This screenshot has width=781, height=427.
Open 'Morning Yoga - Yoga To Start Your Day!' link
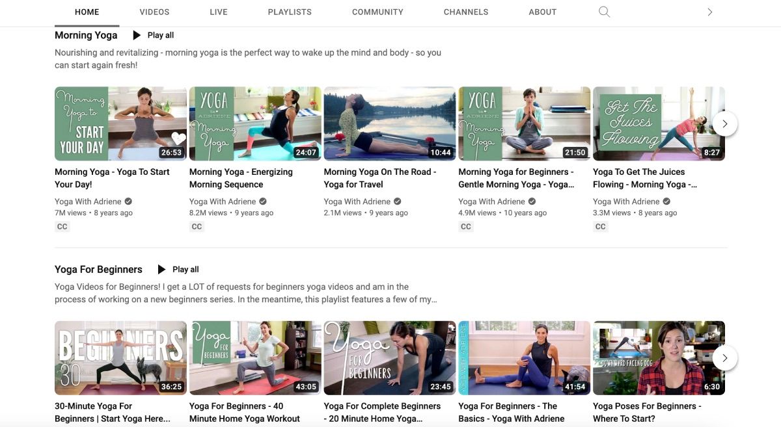click(112, 177)
